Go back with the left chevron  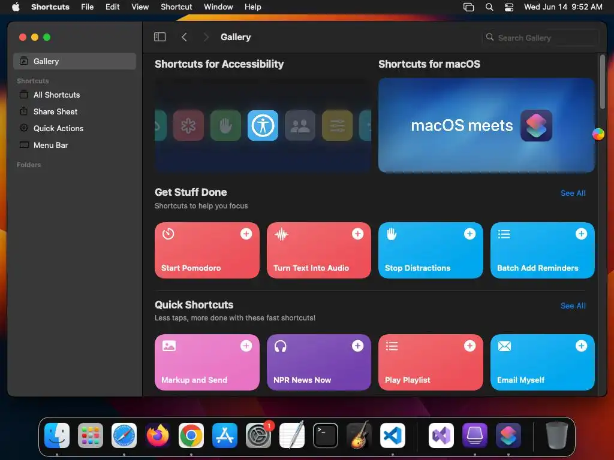[184, 37]
